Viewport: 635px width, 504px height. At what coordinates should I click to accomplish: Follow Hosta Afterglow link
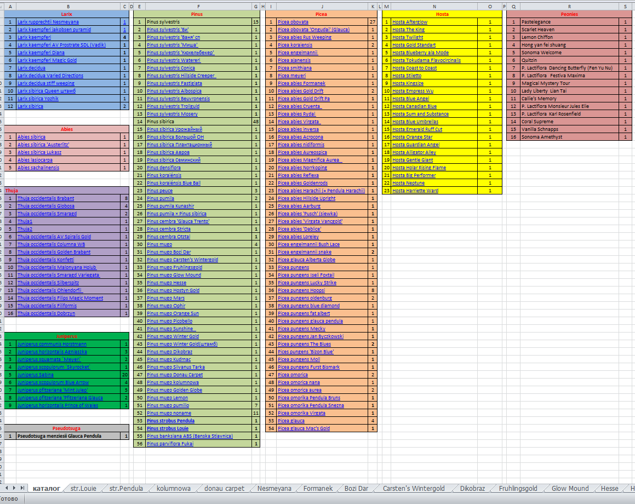click(x=410, y=22)
